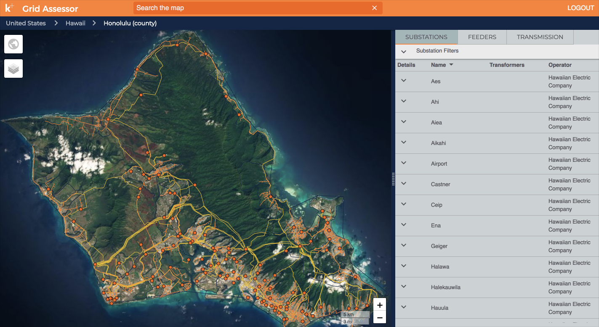
Task: Expand details for the Airport substation
Action: tap(404, 163)
